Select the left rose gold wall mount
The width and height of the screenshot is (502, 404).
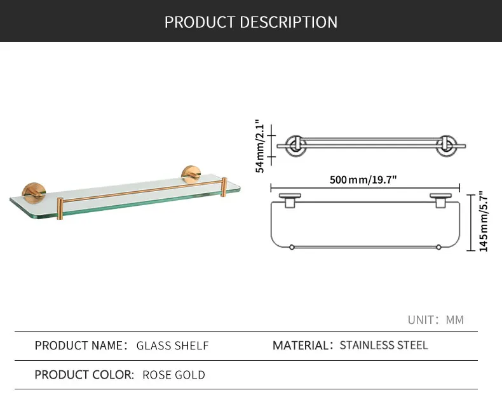(x=34, y=191)
